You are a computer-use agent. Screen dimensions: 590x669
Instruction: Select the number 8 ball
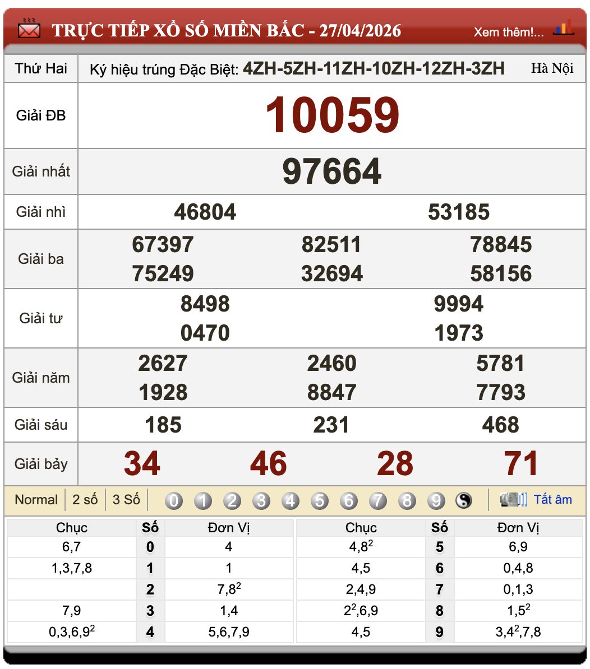coord(407,500)
